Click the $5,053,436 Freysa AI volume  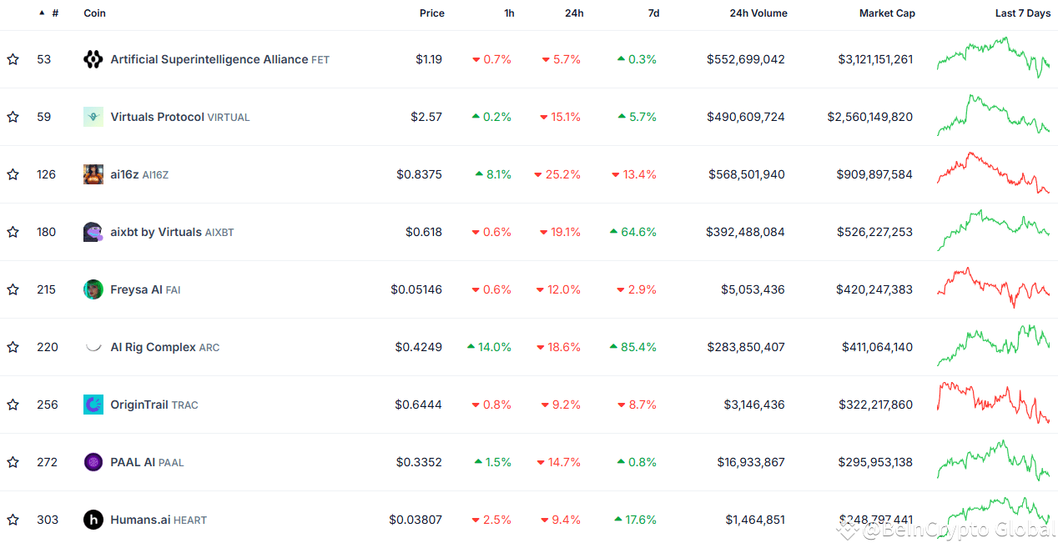[753, 289]
